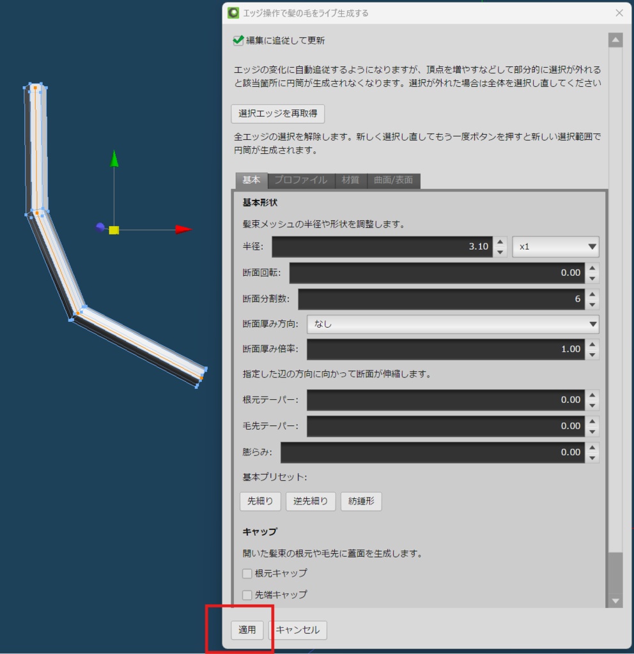Viewport: 634px width, 654px height.
Task: Click the 断面回転 value field
Action: (437, 273)
